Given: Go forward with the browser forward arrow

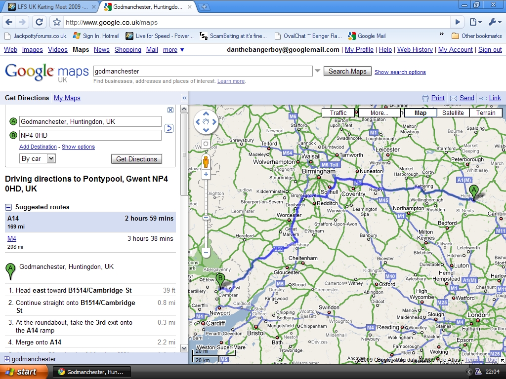Looking at the screenshot, I should coord(22,22).
